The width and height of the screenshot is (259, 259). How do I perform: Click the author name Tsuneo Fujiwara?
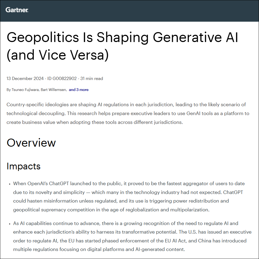coord(25,90)
